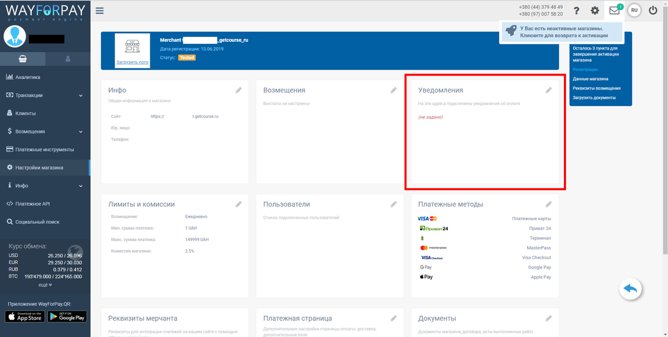Viewport: 668px width, 337px height.
Task: Edit Платежная страница pencil icon
Action: [x=394, y=318]
